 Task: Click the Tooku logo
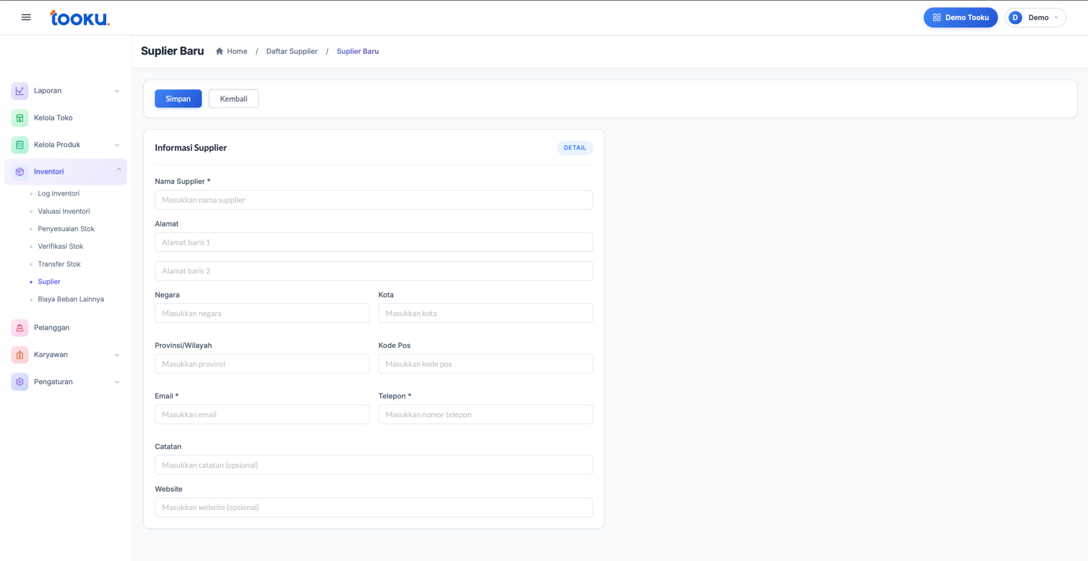(x=80, y=18)
